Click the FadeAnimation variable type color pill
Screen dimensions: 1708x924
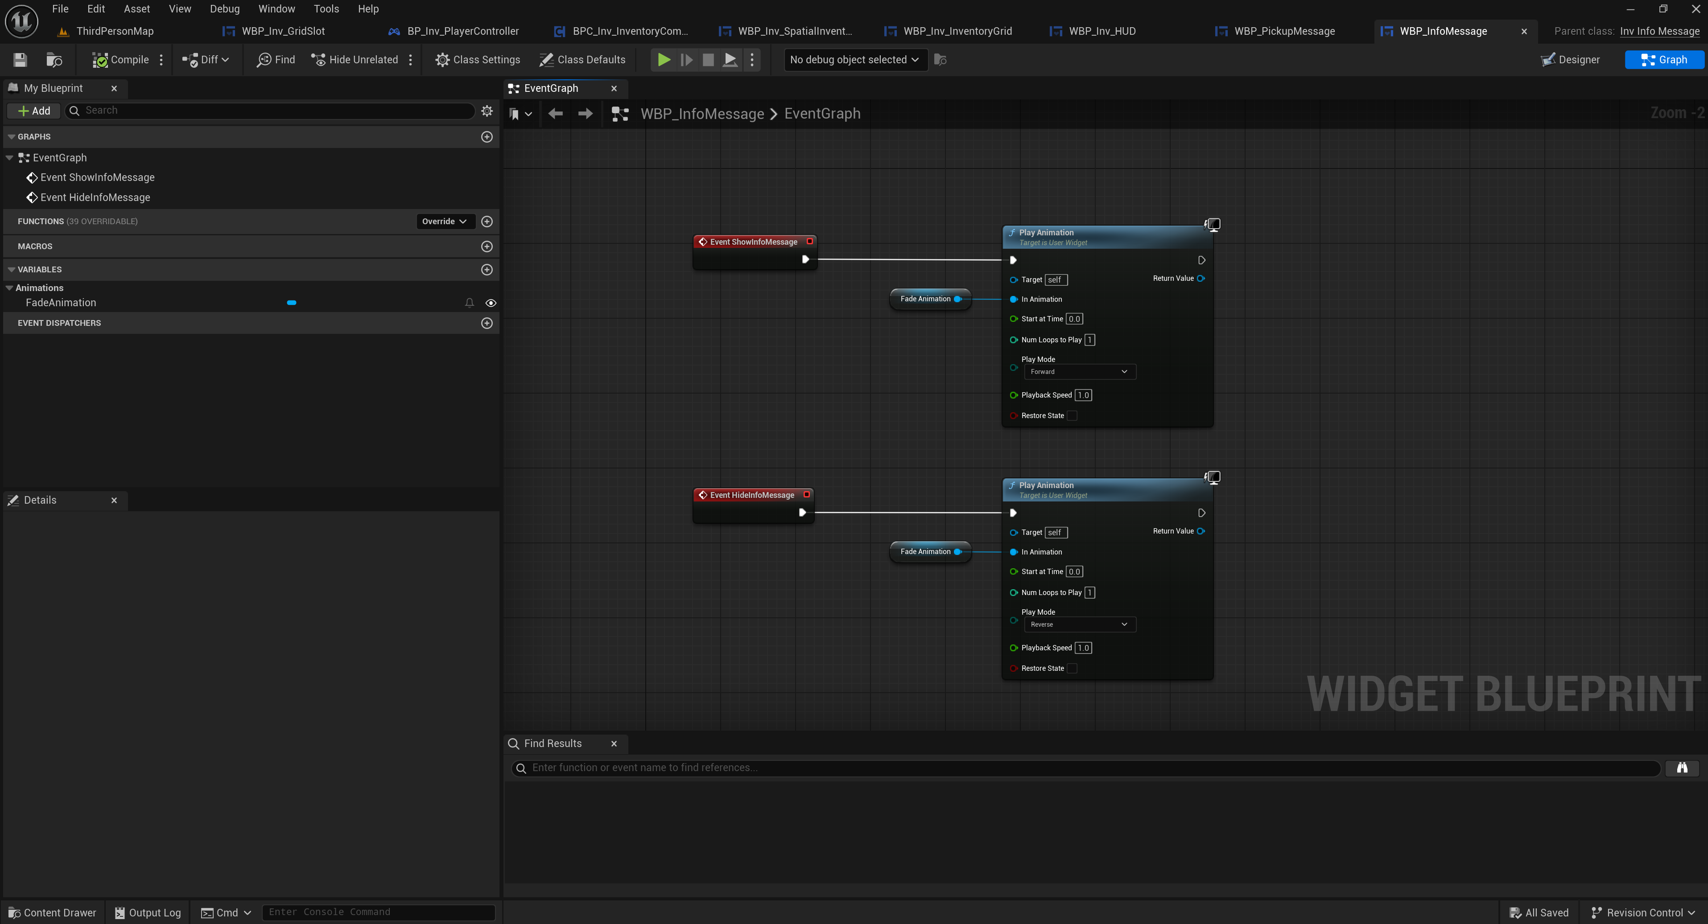291,303
